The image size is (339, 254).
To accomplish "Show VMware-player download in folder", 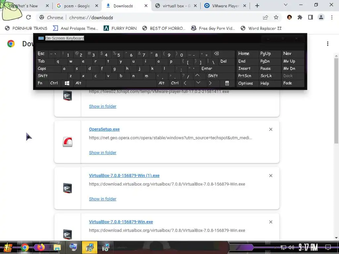I will (103, 106).
